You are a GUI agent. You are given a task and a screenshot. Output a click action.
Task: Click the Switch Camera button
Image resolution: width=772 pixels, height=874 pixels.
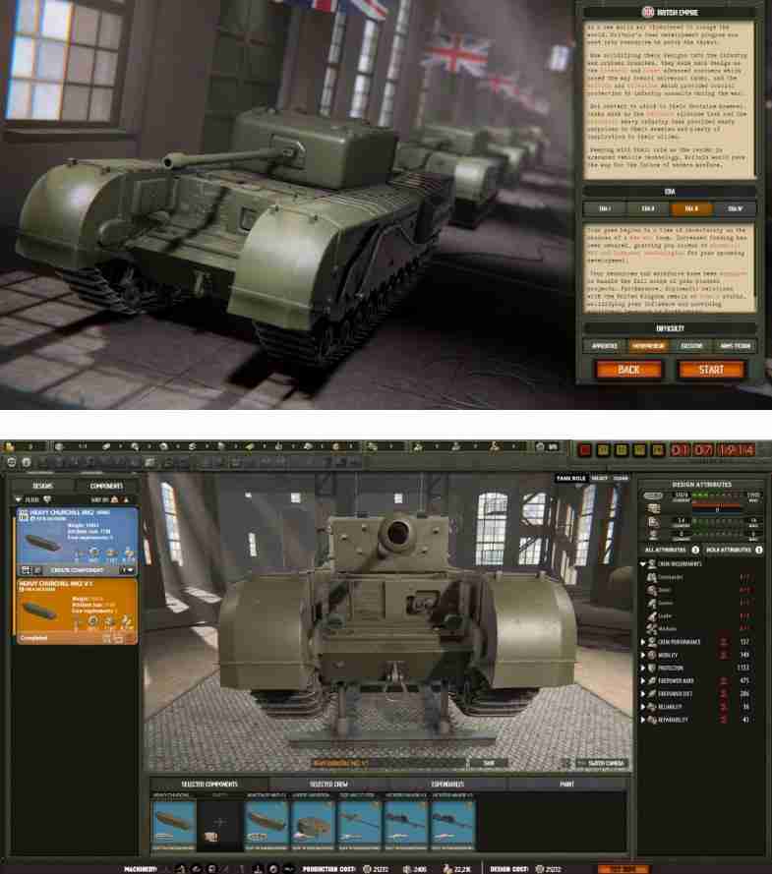[603, 763]
